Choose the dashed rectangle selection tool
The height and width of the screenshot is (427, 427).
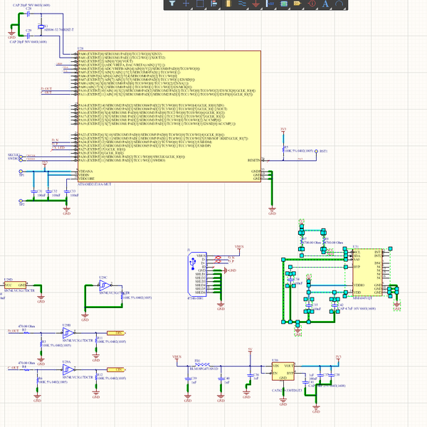(x=200, y=4)
